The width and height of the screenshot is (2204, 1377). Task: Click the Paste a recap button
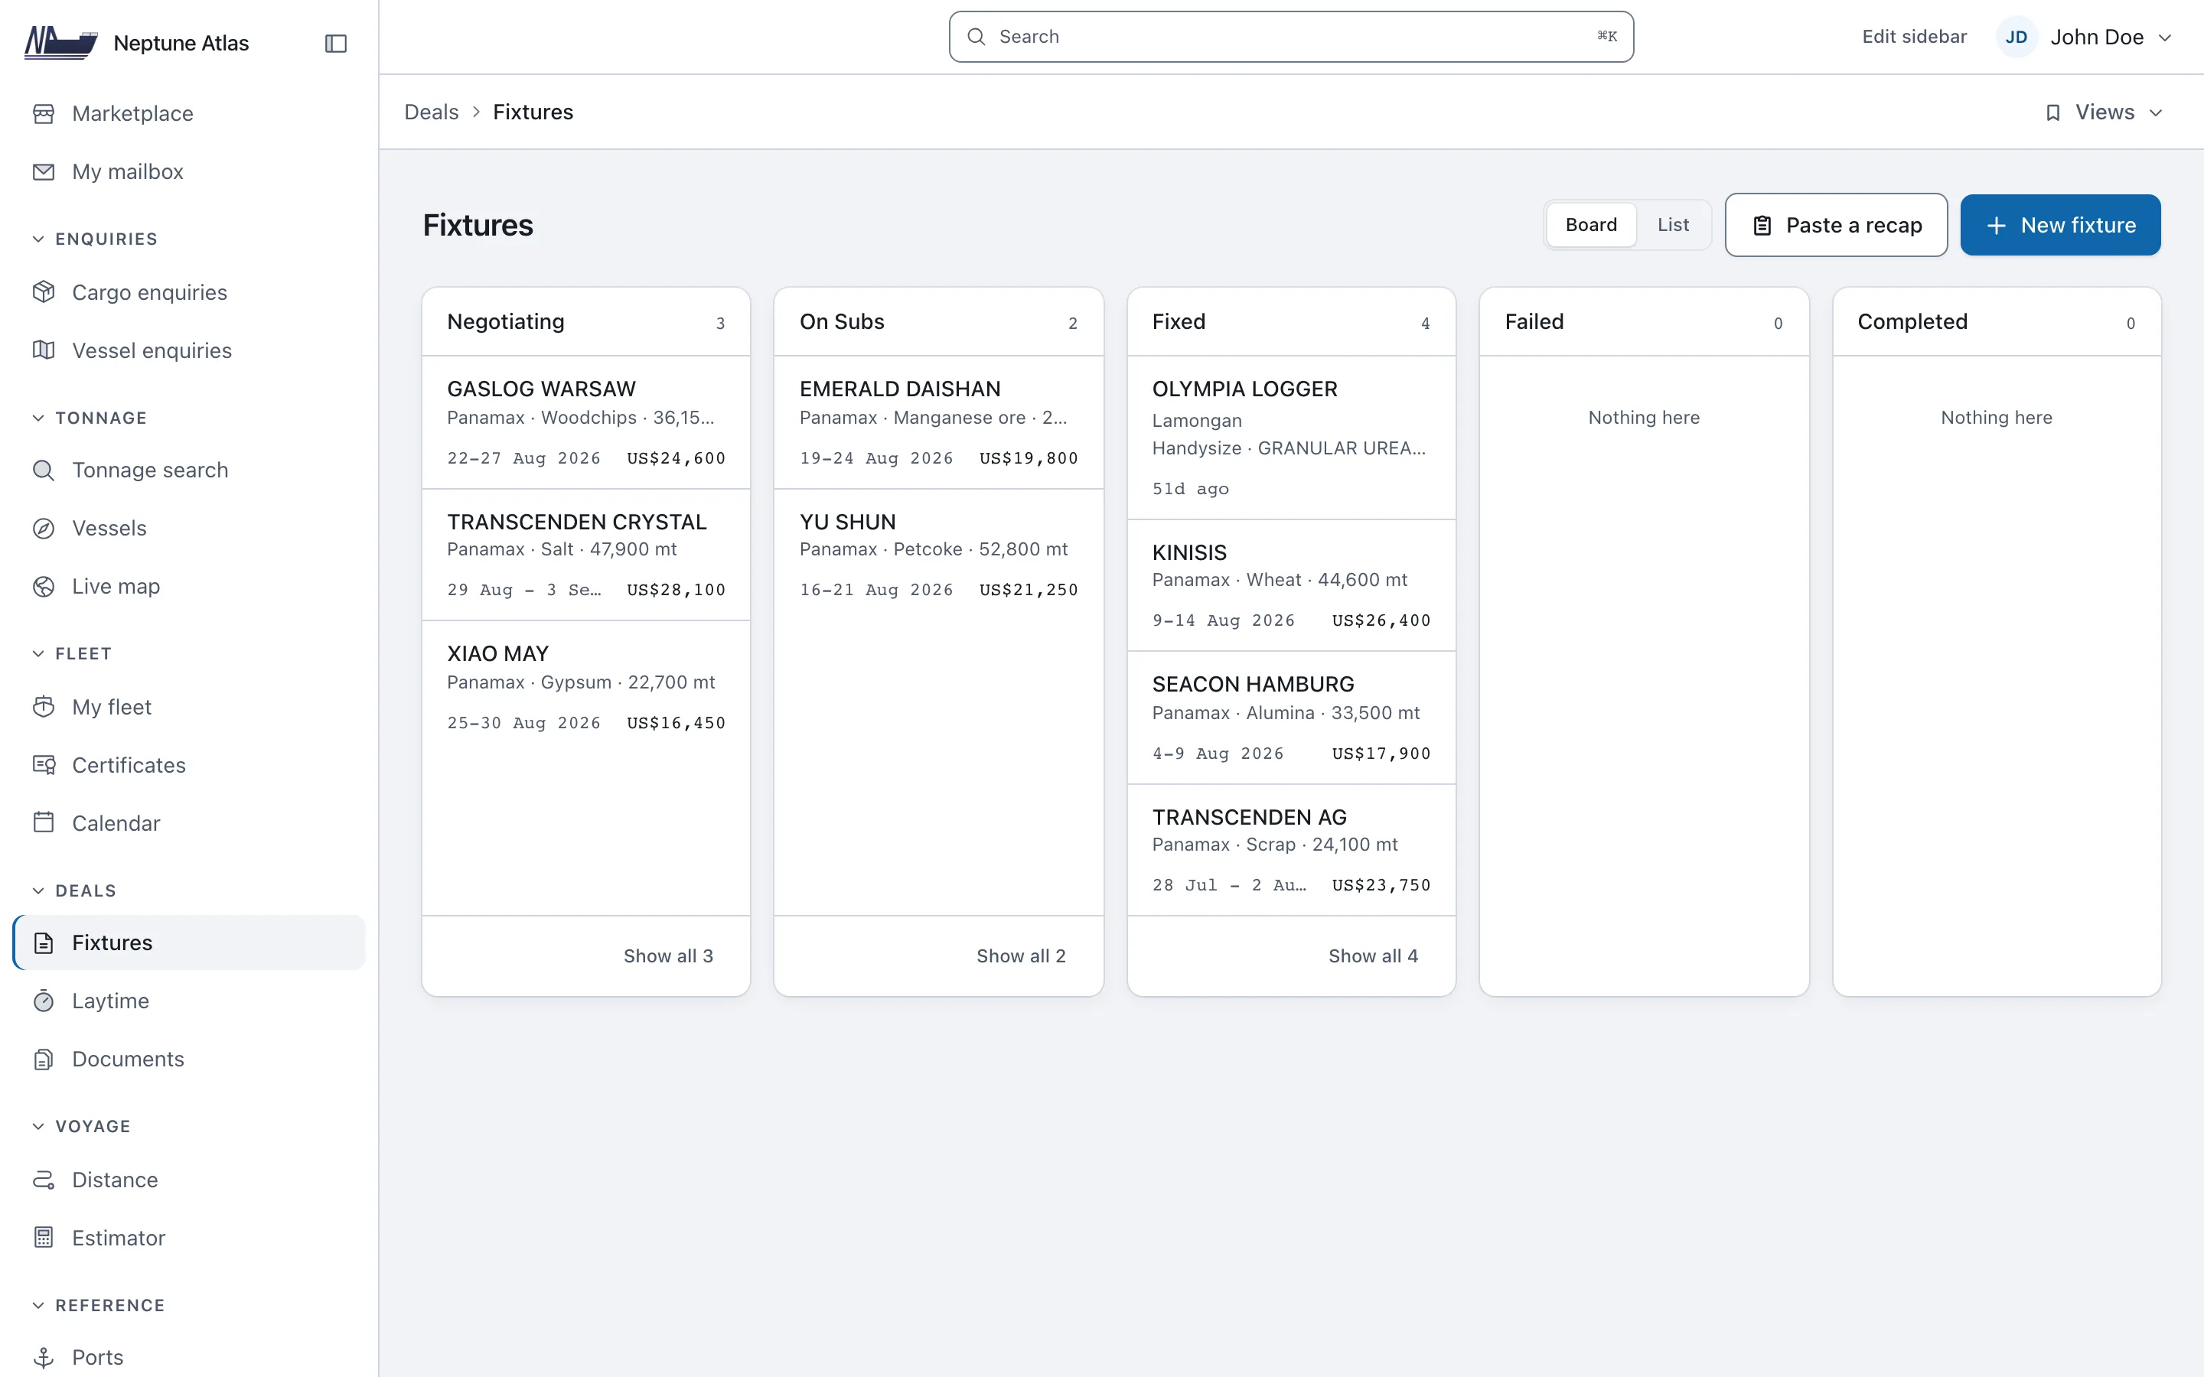point(1836,225)
